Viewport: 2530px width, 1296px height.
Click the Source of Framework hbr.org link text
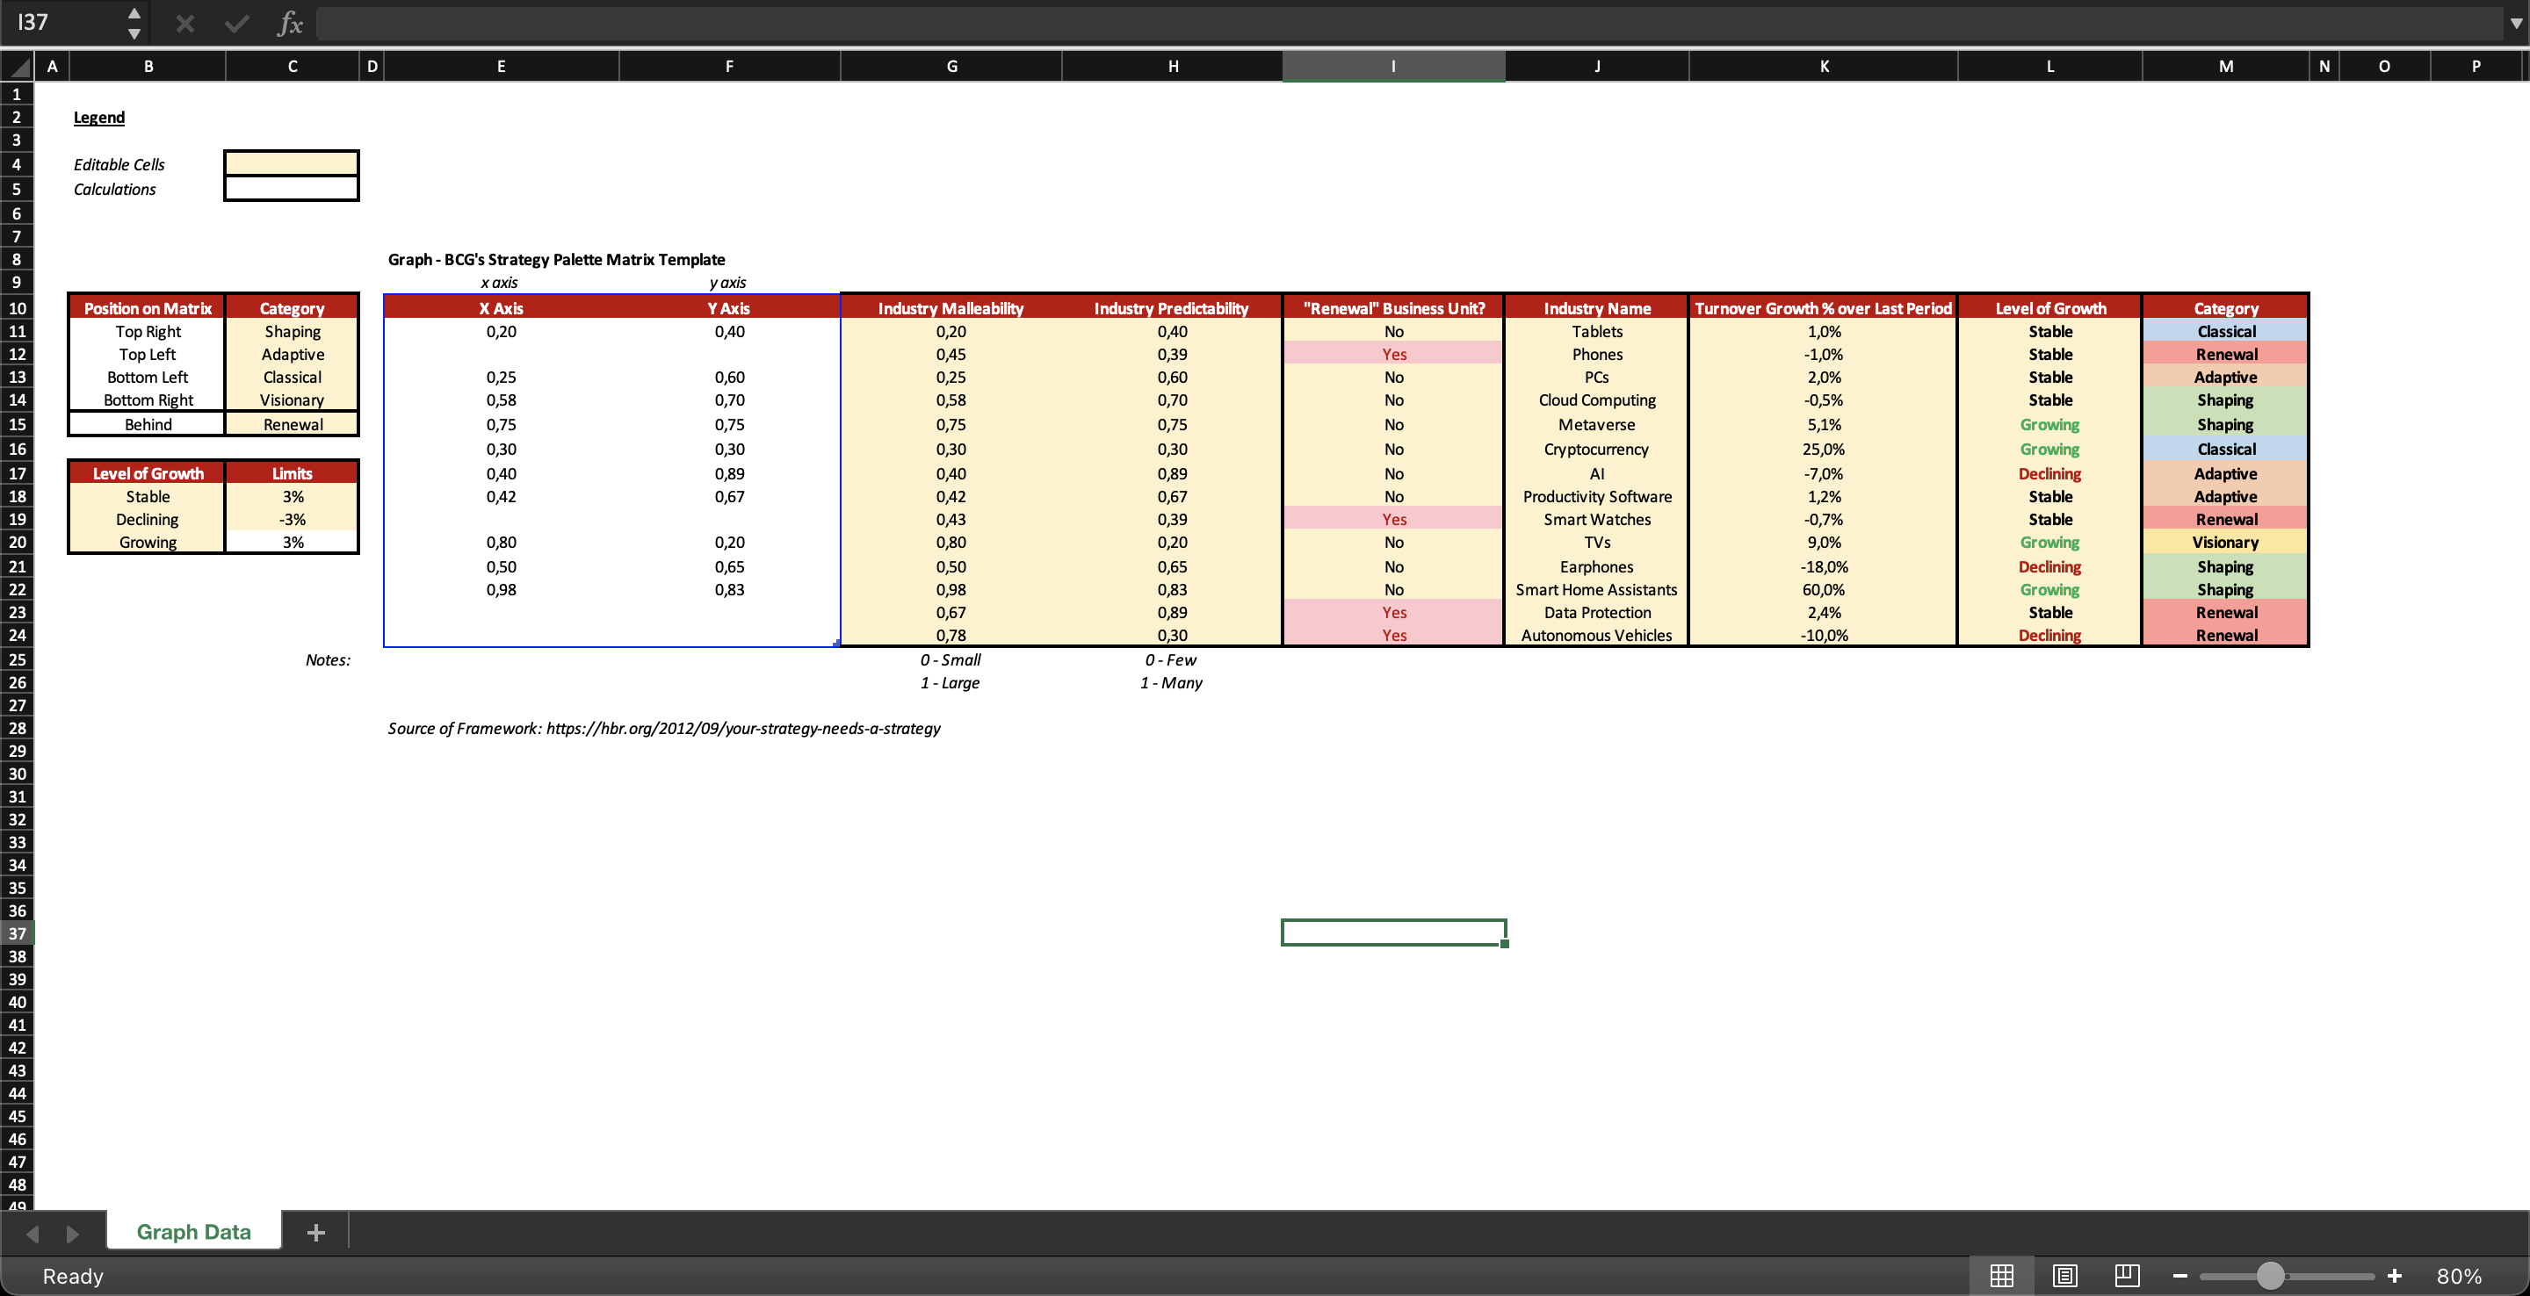tap(664, 728)
